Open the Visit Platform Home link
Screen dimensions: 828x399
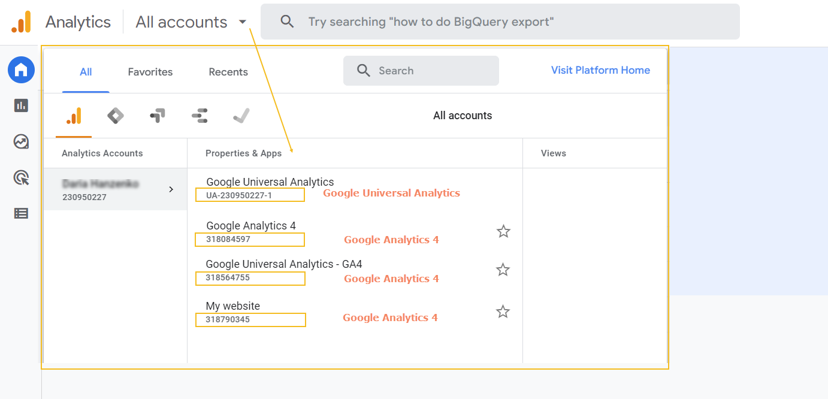(600, 70)
